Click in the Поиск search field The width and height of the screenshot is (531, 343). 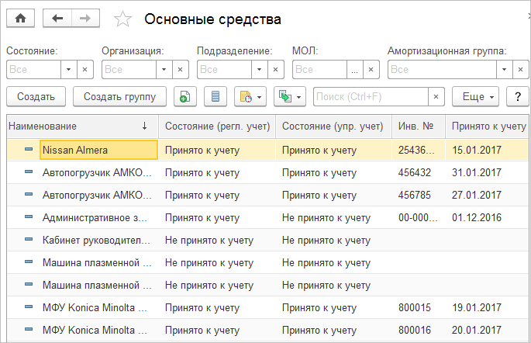[370, 97]
